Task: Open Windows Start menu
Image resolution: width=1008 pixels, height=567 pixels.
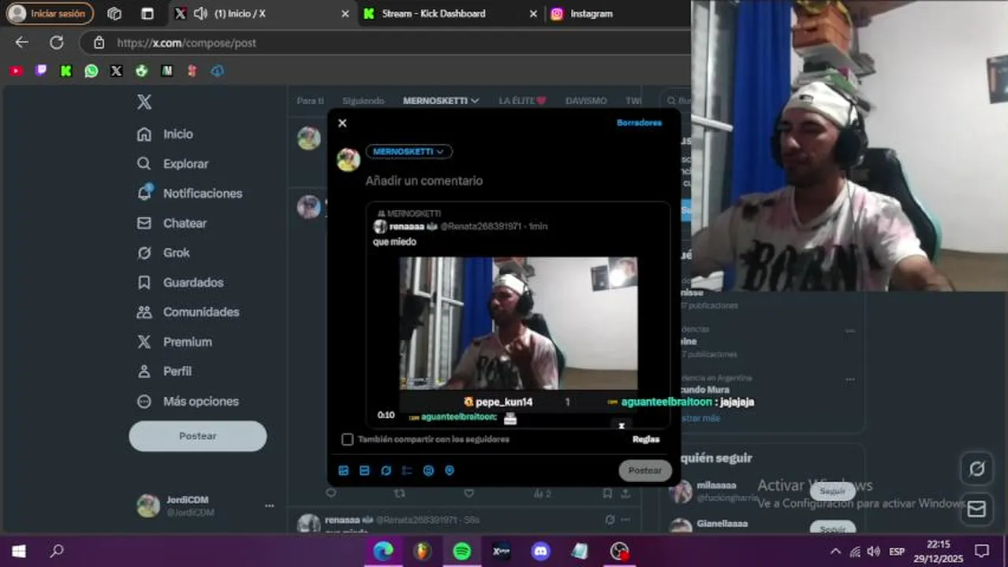Action: [18, 551]
